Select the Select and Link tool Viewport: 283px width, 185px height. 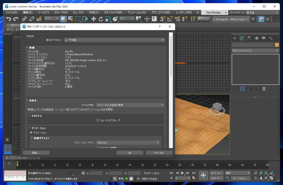pos(24,19)
